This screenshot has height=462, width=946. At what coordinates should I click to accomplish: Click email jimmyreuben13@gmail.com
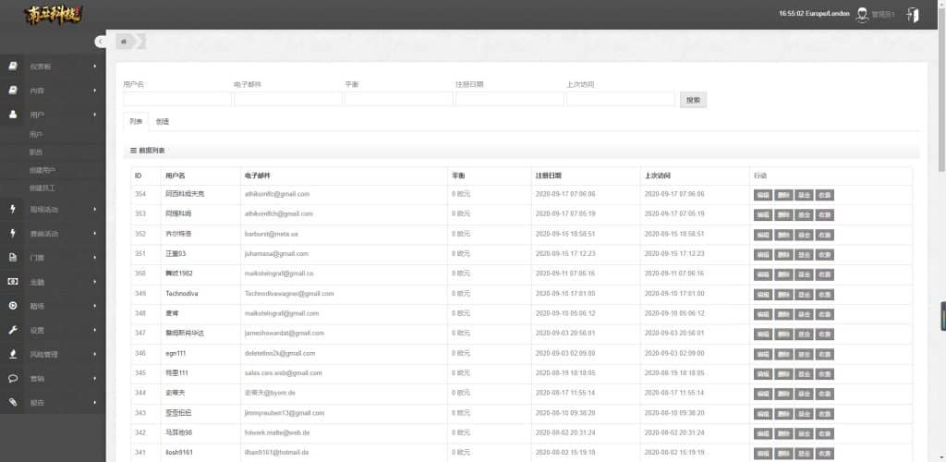(x=285, y=413)
